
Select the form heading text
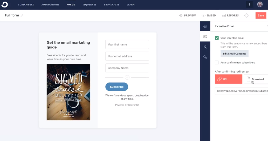click(x=68, y=45)
